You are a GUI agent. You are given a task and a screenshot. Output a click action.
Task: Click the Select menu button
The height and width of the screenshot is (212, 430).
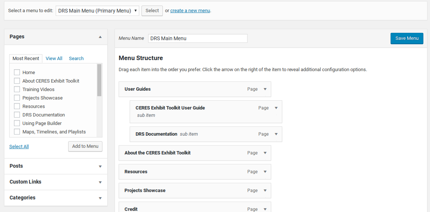[x=152, y=11]
